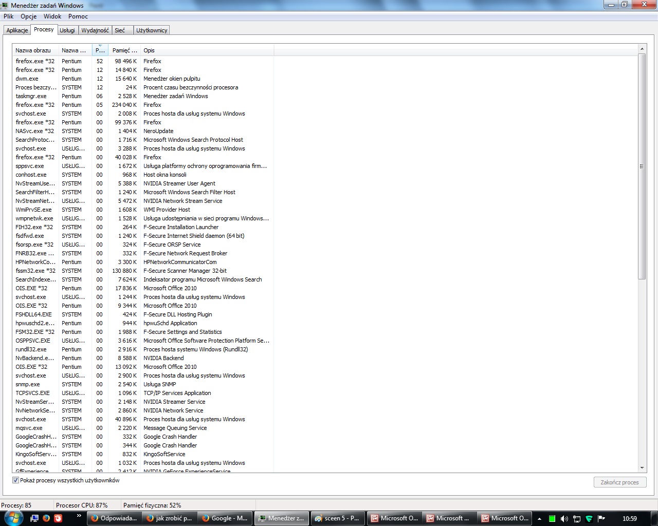Screen dimensions: 658x526
Task: Select the fssm32.exe *32 process
Action: 143,271
